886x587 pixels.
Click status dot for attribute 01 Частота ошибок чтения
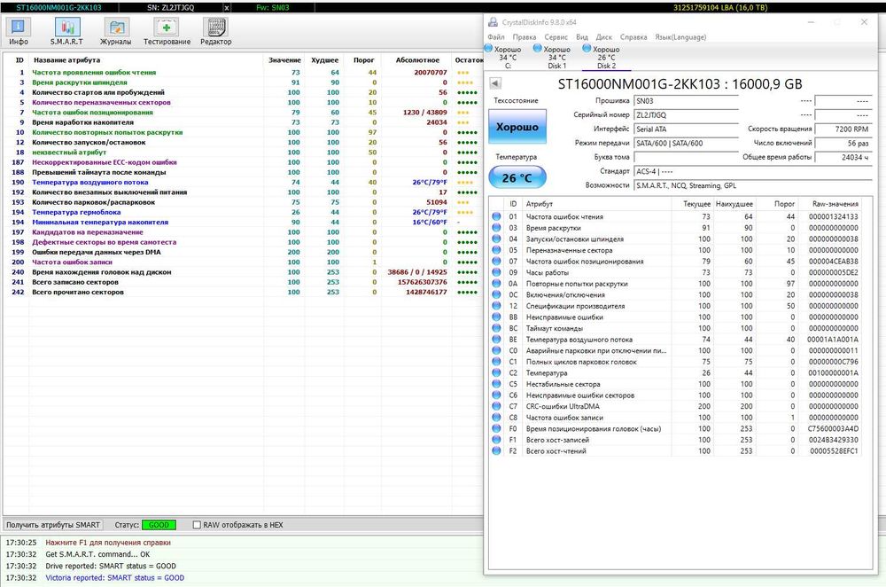(x=496, y=216)
